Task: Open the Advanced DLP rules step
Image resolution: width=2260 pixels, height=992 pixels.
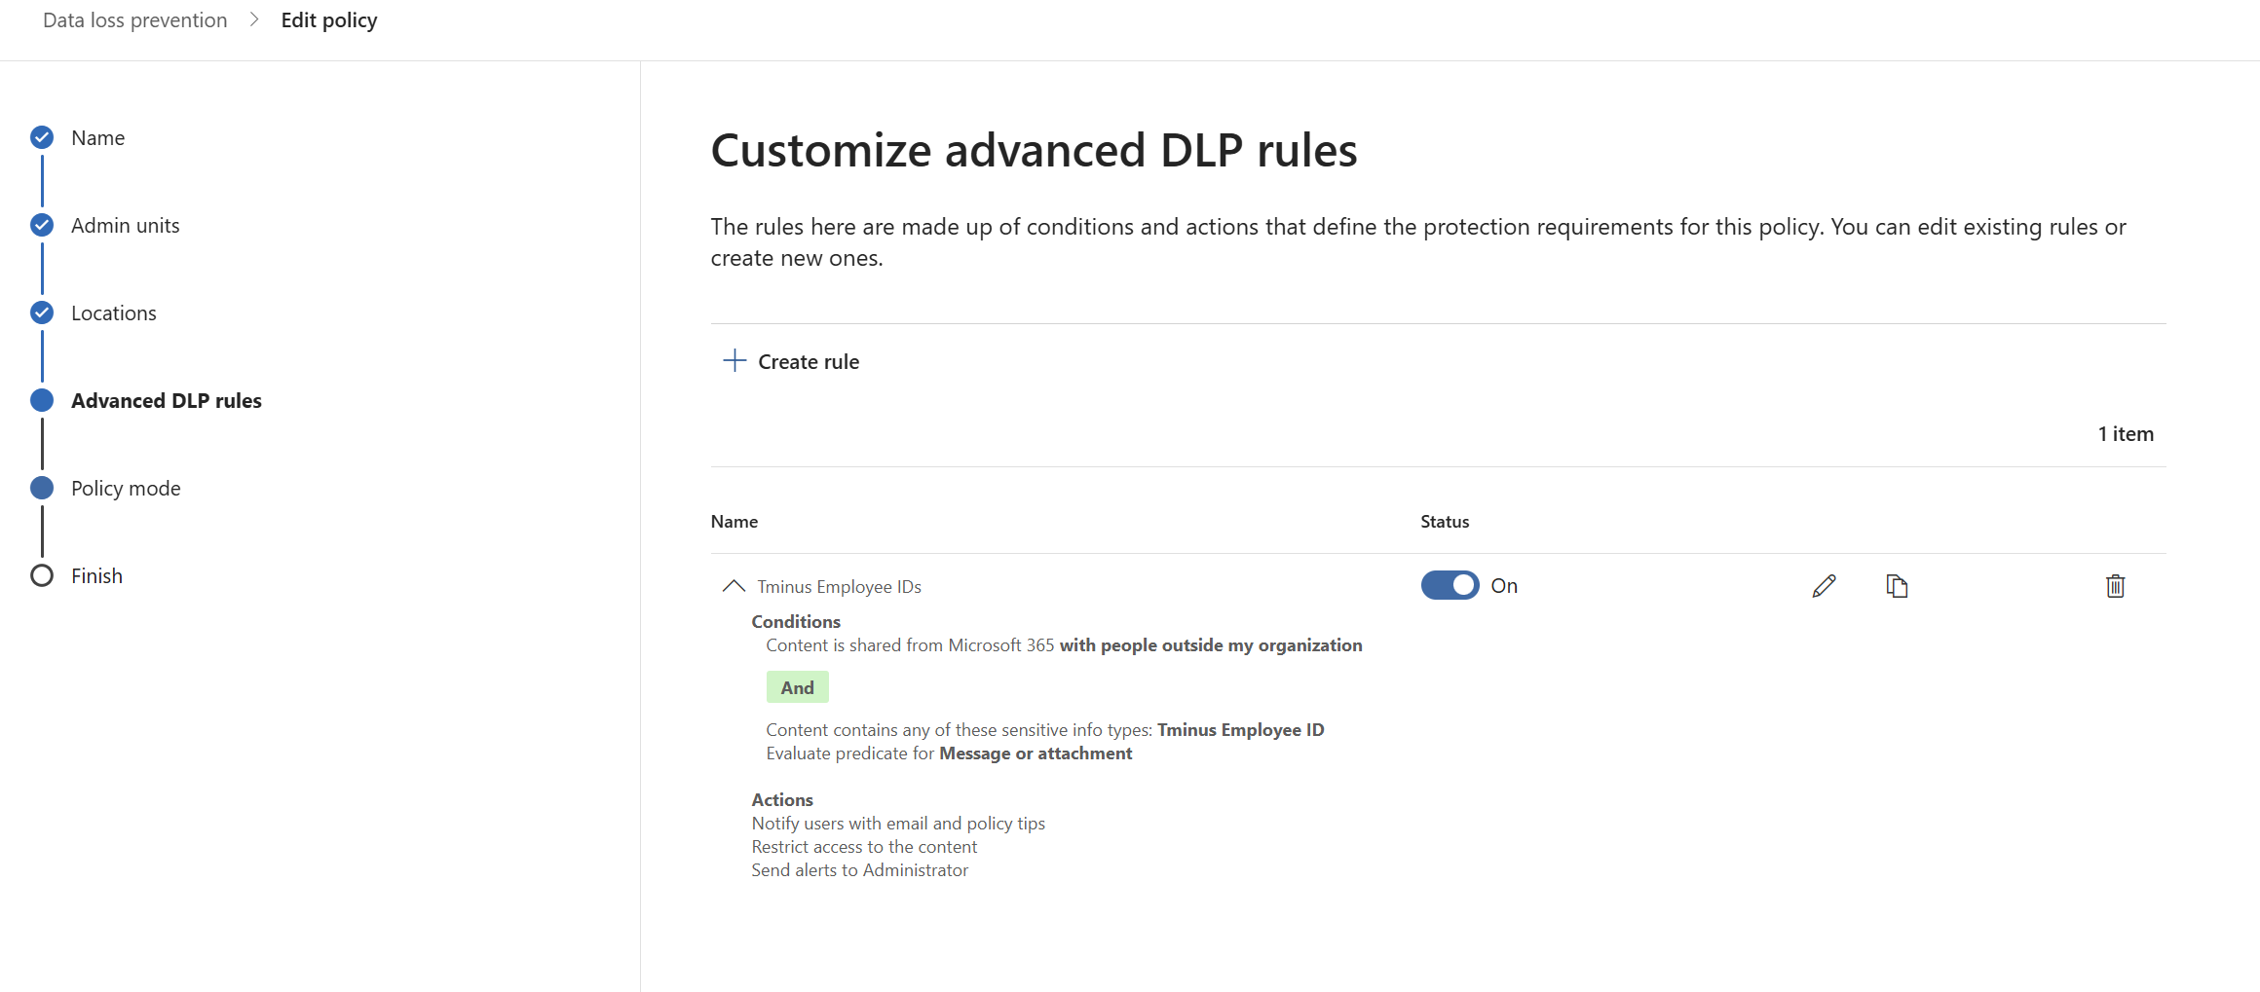Action: click(166, 400)
